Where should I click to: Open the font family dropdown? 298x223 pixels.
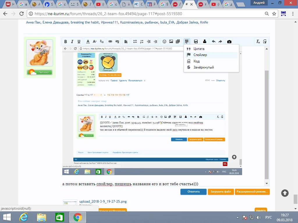tap(102, 42)
